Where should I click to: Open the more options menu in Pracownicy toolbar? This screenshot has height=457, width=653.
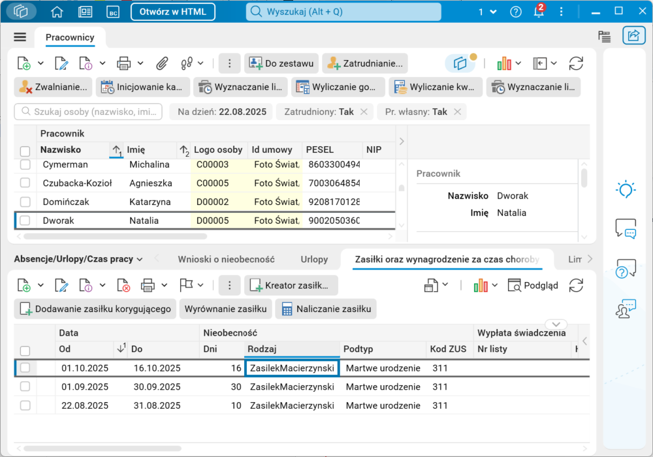coord(229,64)
